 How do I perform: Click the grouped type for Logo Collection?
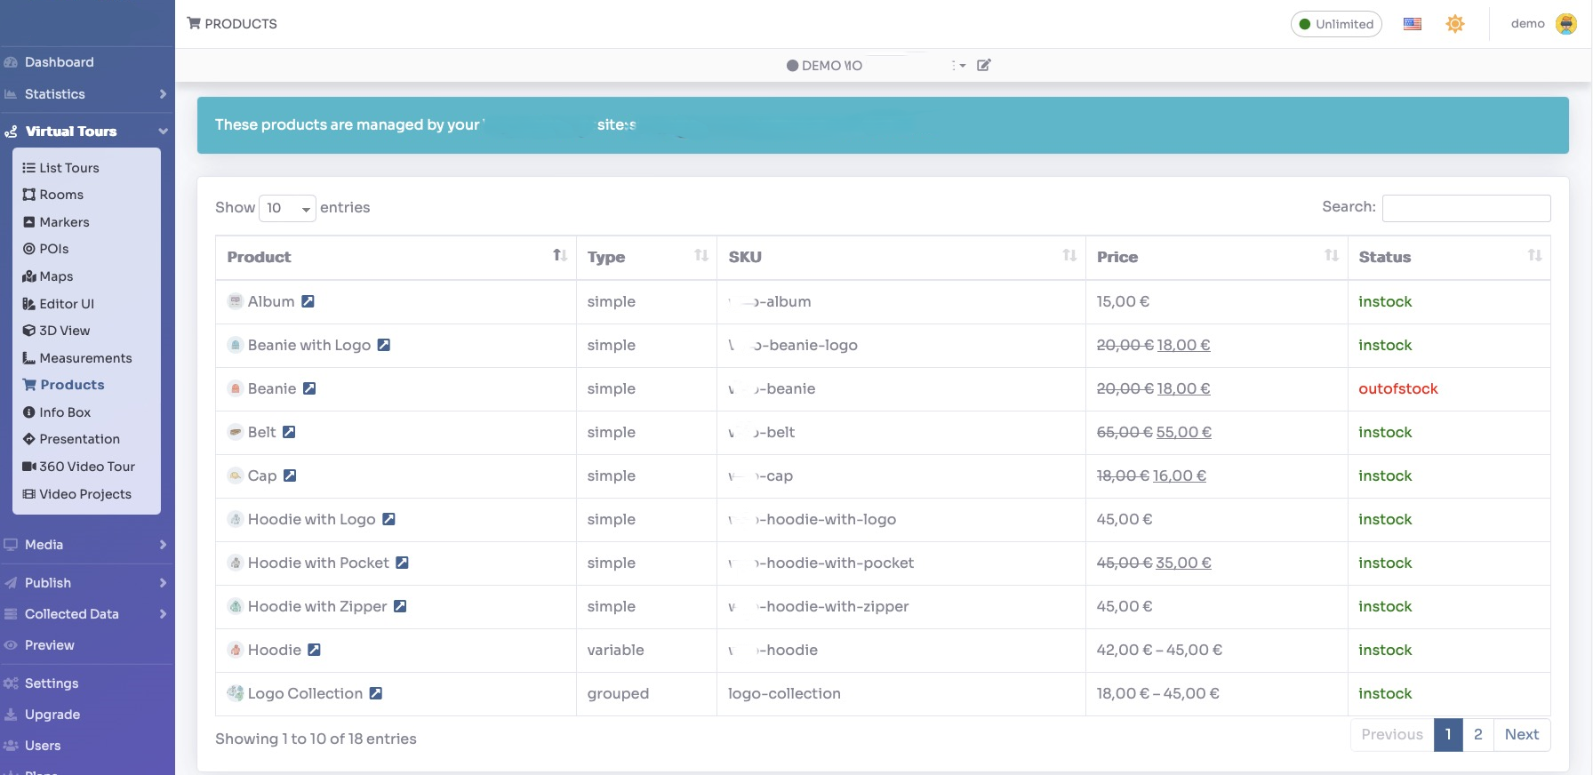point(618,693)
